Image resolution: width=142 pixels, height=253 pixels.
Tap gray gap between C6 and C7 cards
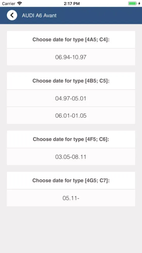pos(71,168)
